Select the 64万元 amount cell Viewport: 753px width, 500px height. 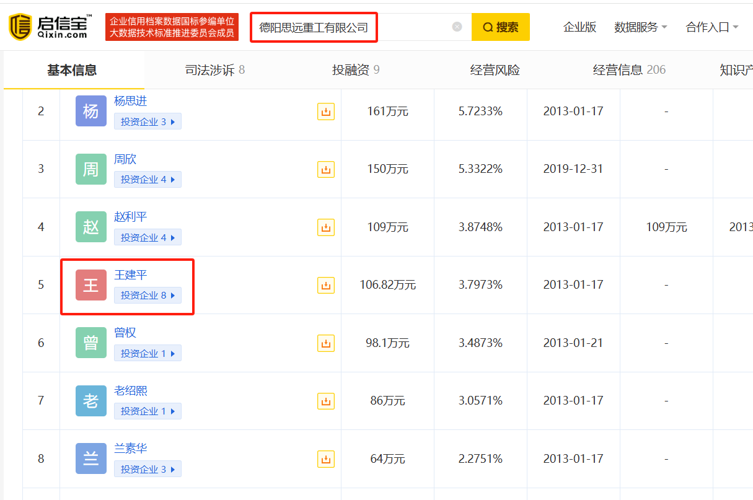(387, 459)
